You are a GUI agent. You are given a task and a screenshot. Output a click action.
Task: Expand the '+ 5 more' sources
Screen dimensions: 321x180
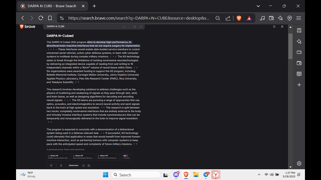coord(126,157)
